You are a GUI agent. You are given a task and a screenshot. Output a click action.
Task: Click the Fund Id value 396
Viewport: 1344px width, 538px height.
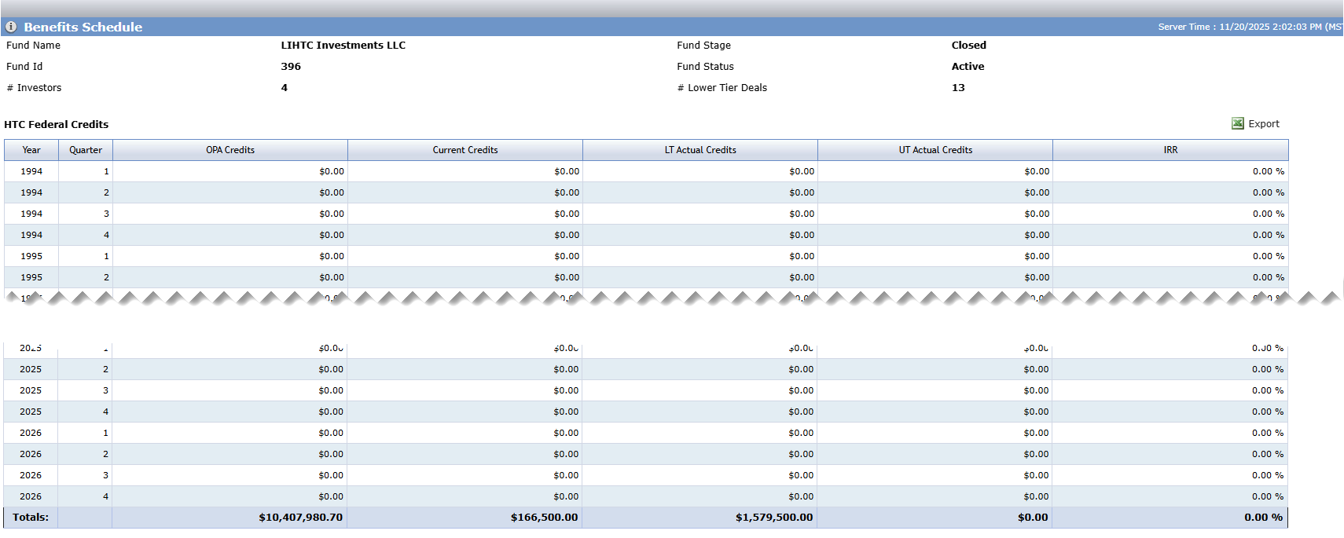[291, 67]
